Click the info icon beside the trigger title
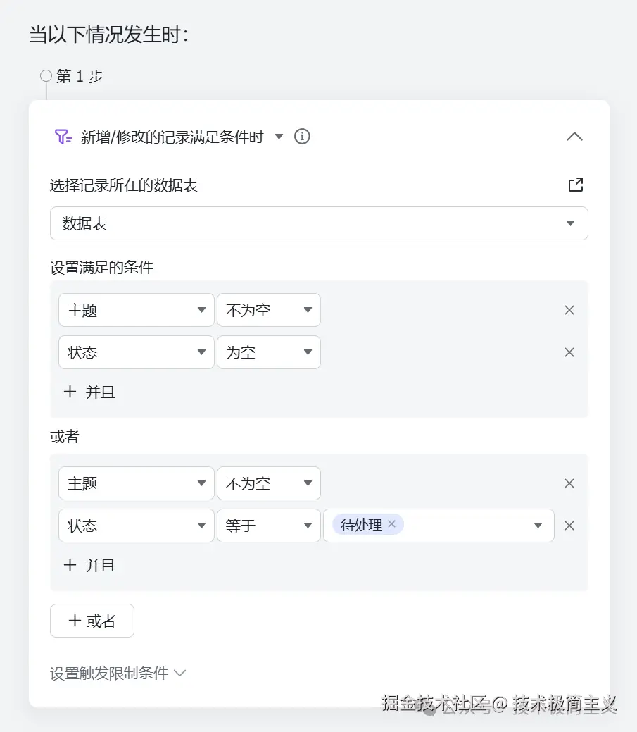637x732 pixels. pyautogui.click(x=301, y=136)
